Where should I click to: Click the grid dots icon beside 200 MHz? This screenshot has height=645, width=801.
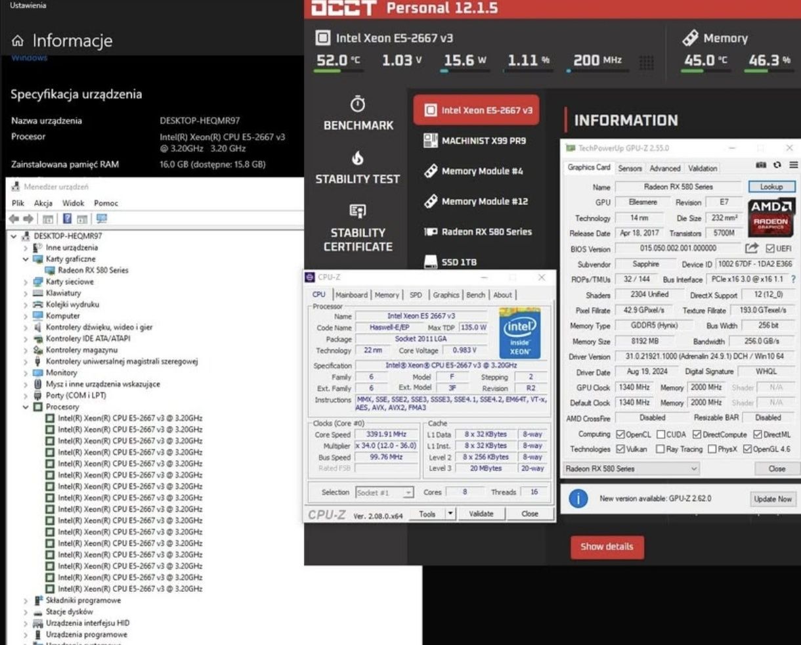[646, 62]
